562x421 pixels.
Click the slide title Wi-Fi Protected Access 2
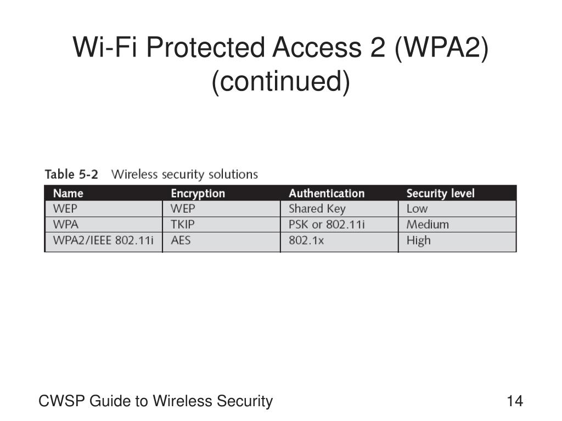point(280,47)
